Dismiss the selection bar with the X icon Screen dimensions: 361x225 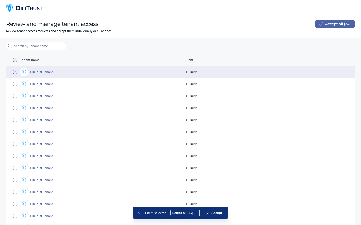(139, 213)
